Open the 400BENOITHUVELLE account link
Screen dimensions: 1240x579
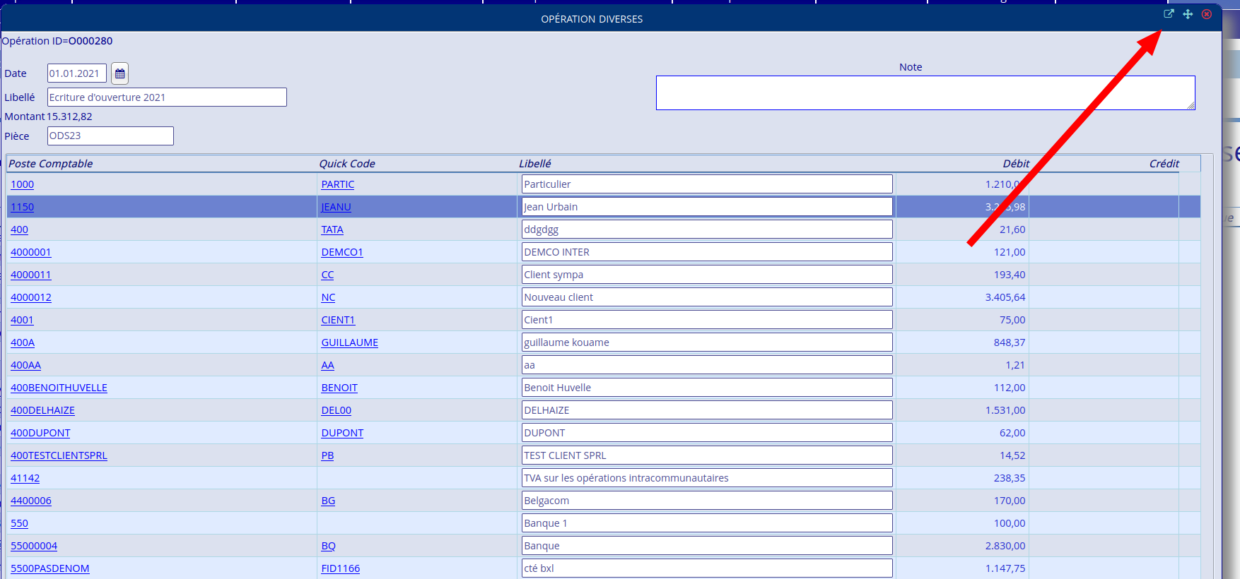59,388
